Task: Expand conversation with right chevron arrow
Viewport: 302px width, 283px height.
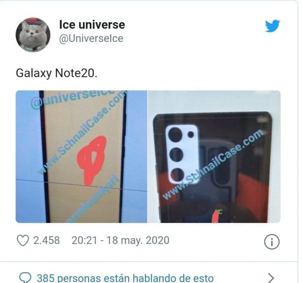Action: (271, 278)
